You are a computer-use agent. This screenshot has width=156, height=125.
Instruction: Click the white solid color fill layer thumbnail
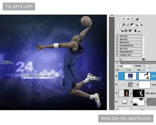point(125,102)
